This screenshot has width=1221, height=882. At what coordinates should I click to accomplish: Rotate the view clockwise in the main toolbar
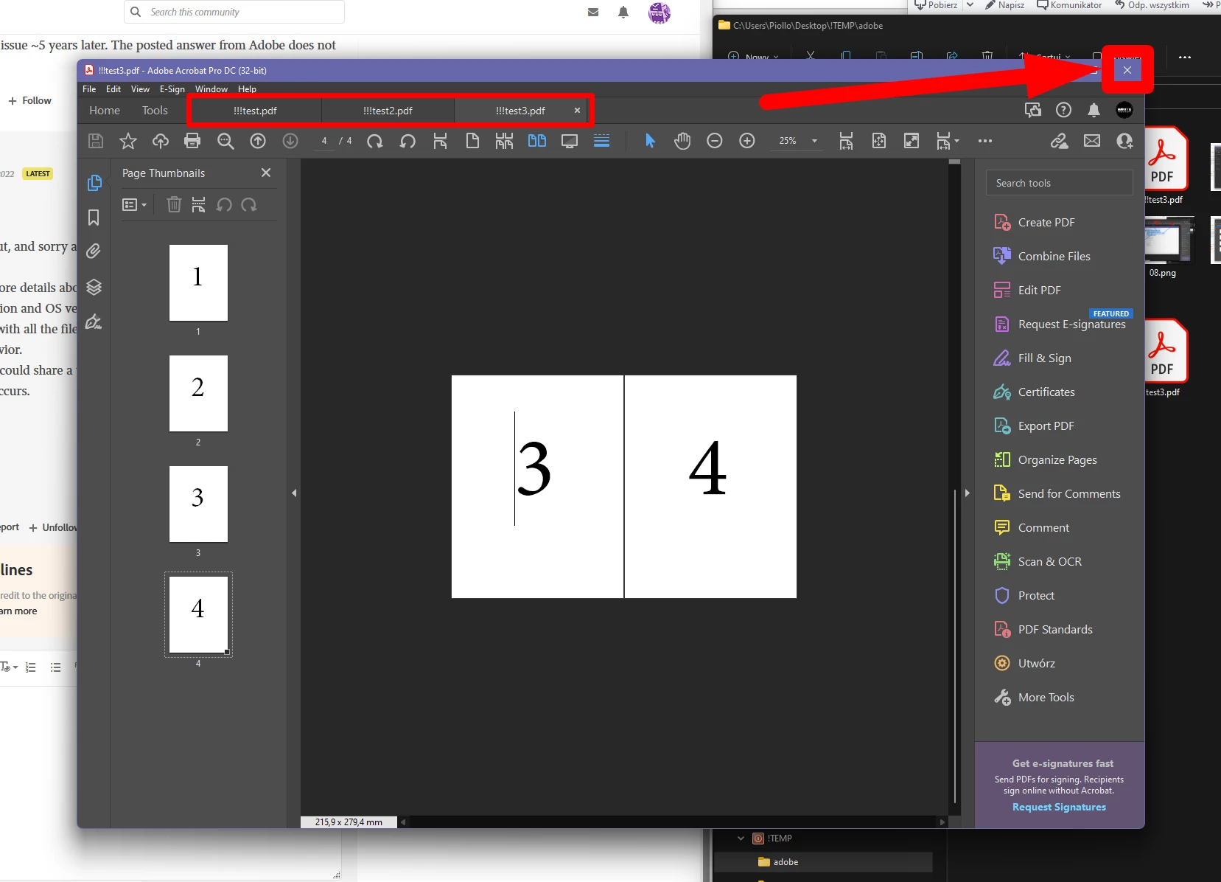375,141
